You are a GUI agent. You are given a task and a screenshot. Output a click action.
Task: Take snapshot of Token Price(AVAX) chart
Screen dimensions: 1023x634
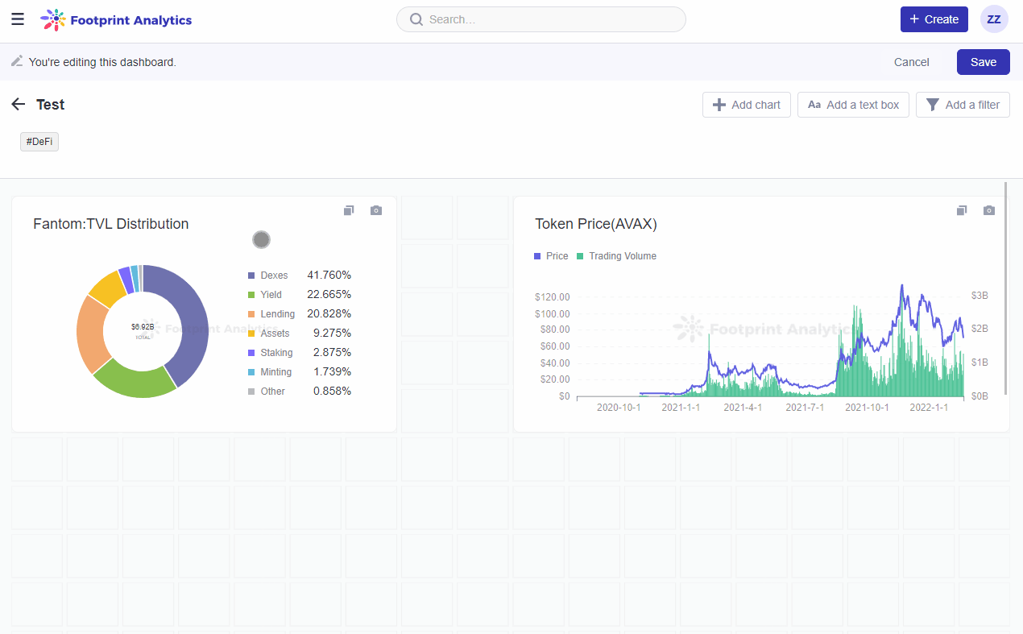pos(989,210)
